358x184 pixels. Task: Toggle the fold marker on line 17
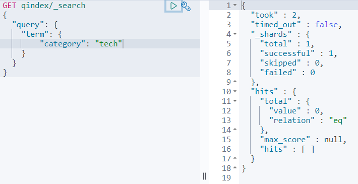pyautogui.click(x=235, y=158)
